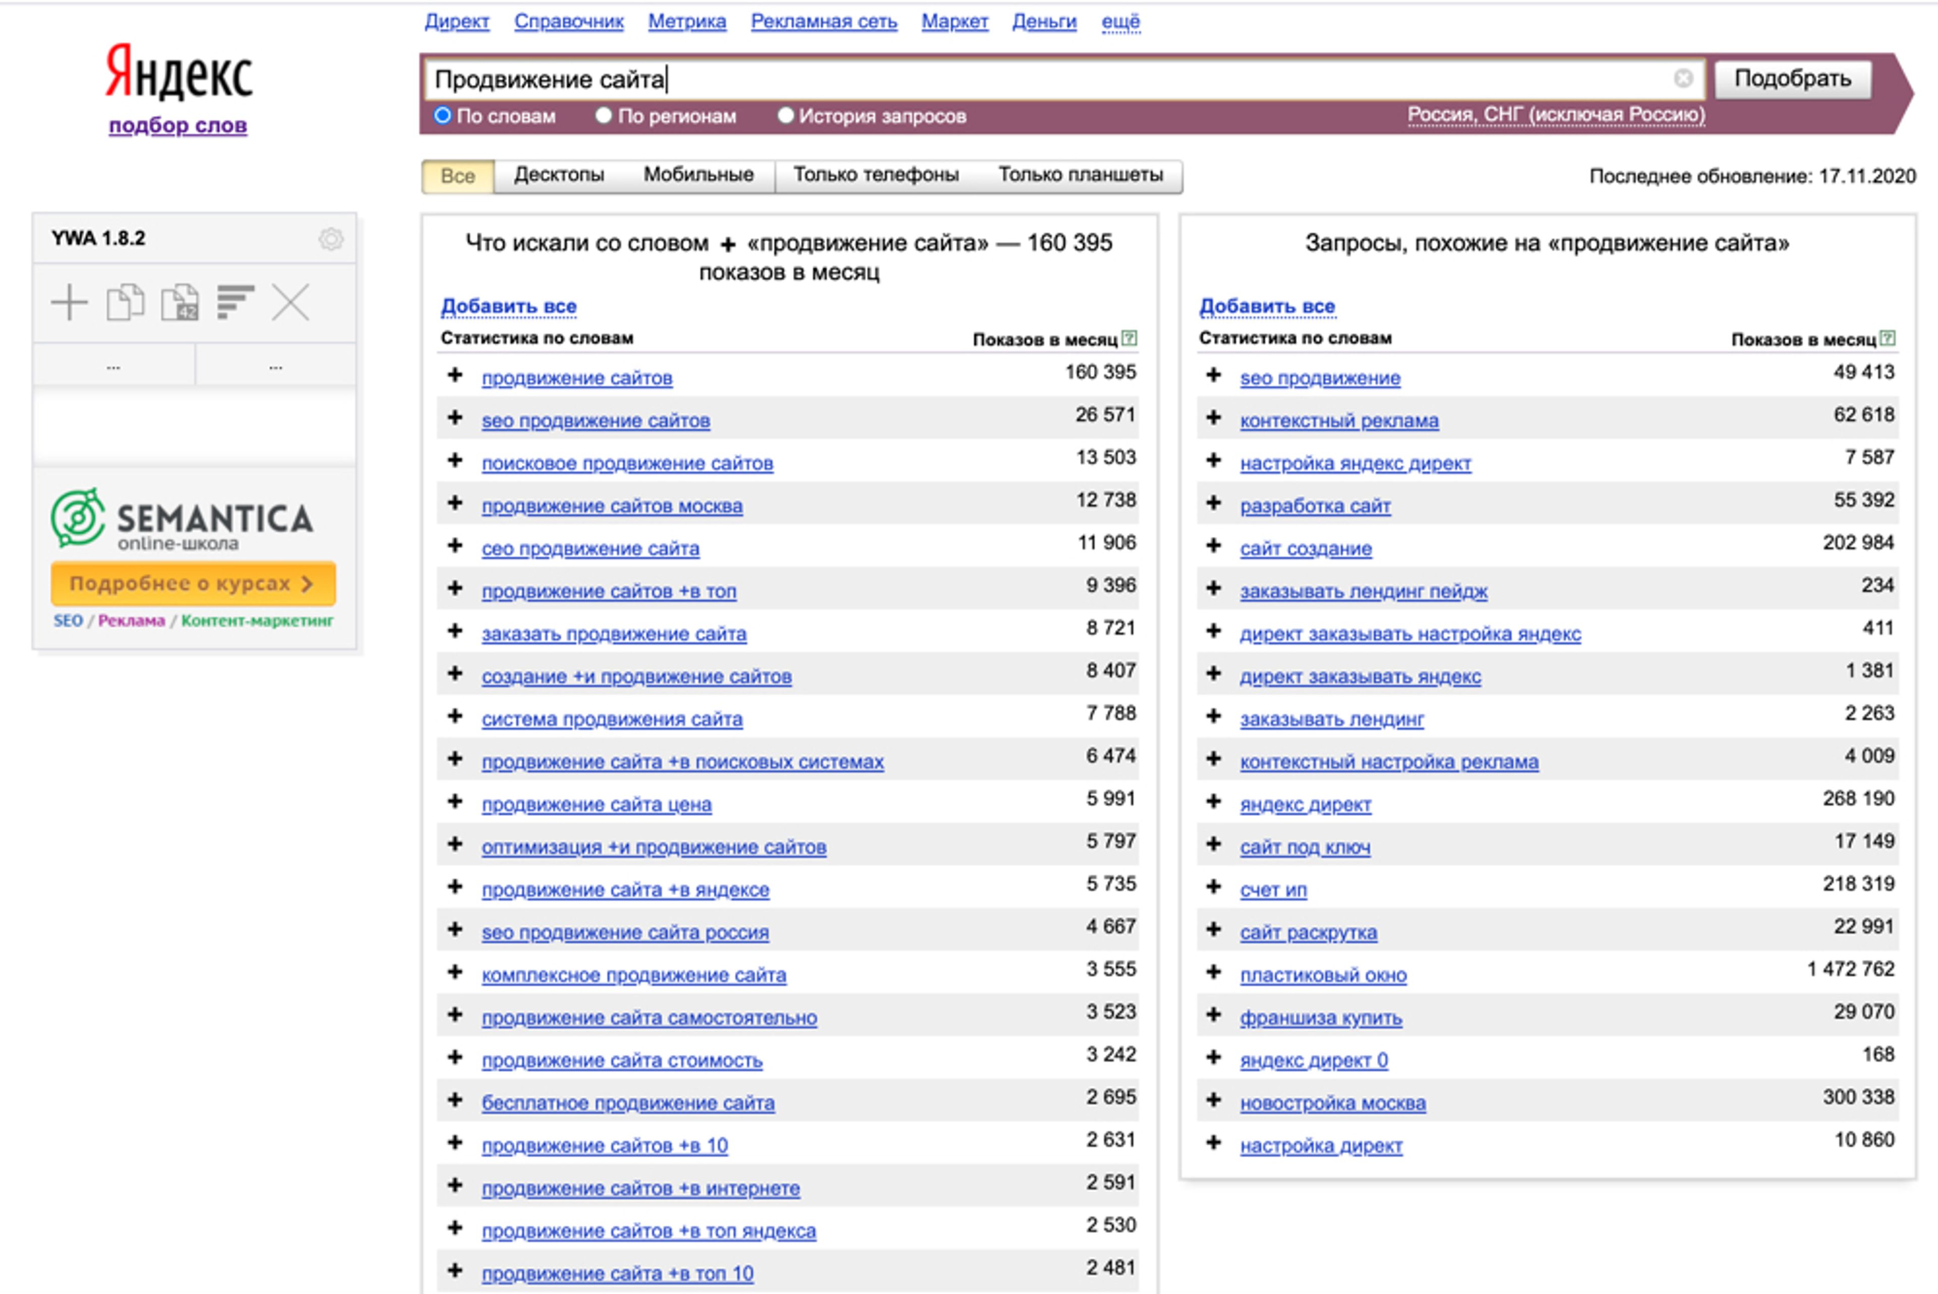
Task: Clear the search field with the X icon
Action: tap(1683, 78)
